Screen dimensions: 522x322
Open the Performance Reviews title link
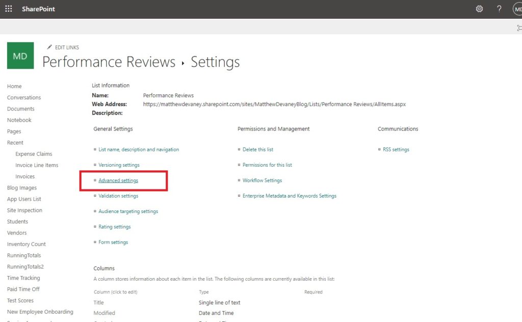click(x=109, y=62)
